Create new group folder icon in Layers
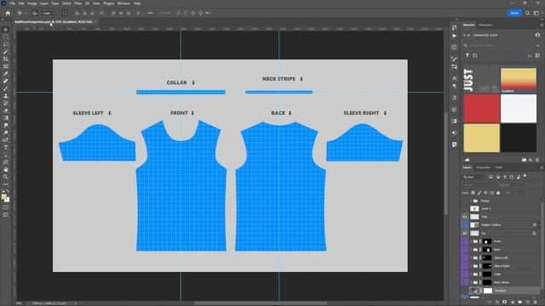This screenshot has width=545, height=306. pyautogui.click(x=520, y=303)
